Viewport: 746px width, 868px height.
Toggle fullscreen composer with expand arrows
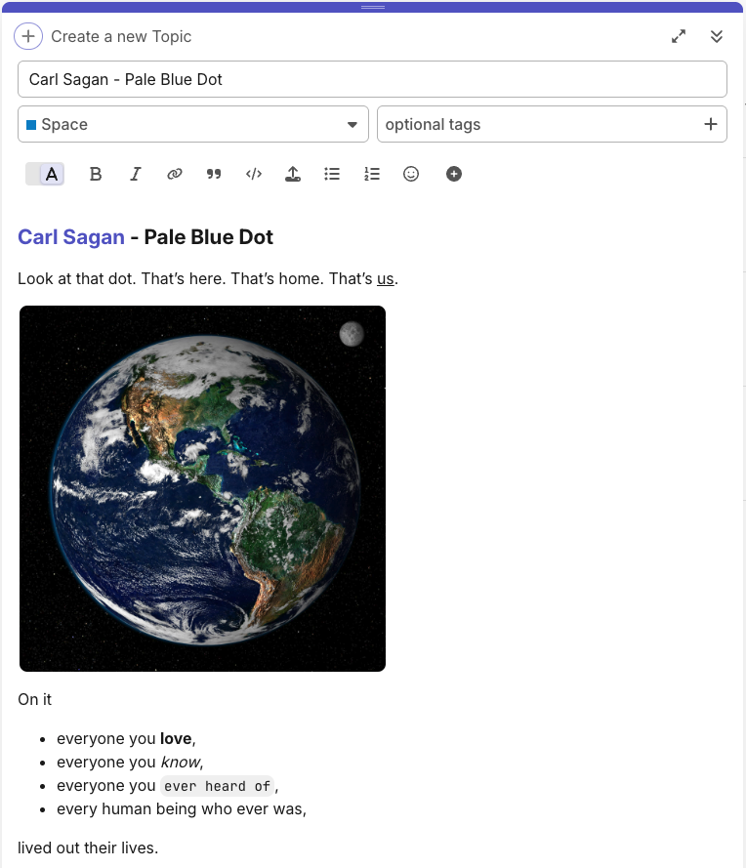(679, 36)
